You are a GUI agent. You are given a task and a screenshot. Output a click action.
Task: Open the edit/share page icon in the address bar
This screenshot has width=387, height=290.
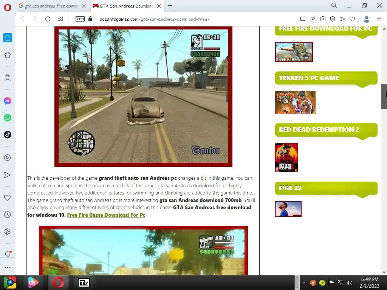coord(313,19)
